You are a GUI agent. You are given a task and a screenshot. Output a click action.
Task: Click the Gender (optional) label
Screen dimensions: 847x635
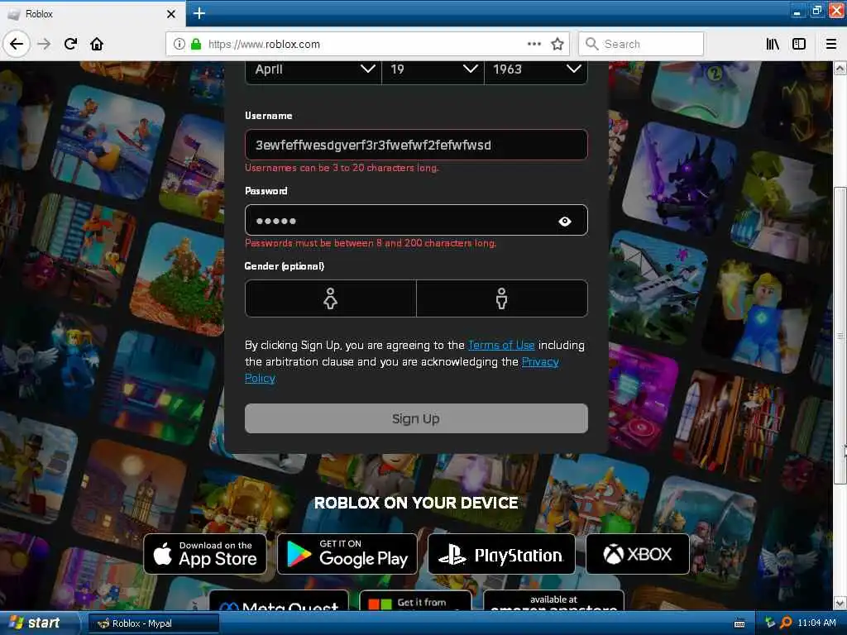pyautogui.click(x=285, y=265)
